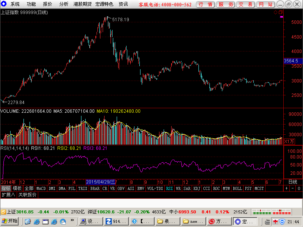303x227 pixels.
Task: Select the 模板 tab
Action: (x=17, y=188)
